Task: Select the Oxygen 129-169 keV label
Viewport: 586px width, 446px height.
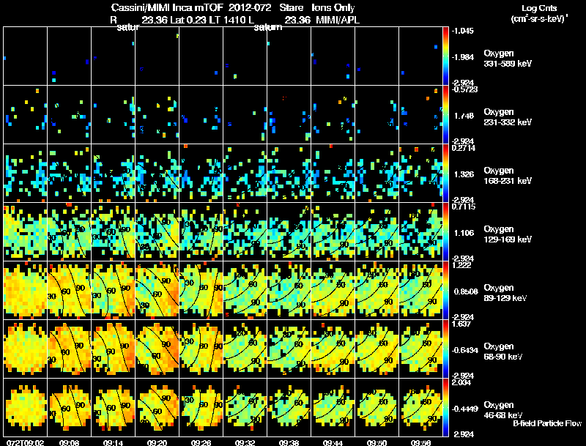Action: tap(508, 234)
